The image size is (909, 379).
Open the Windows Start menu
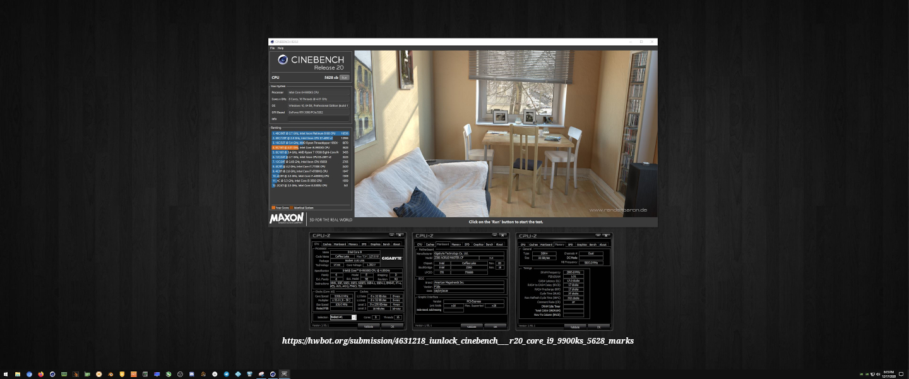click(6, 374)
